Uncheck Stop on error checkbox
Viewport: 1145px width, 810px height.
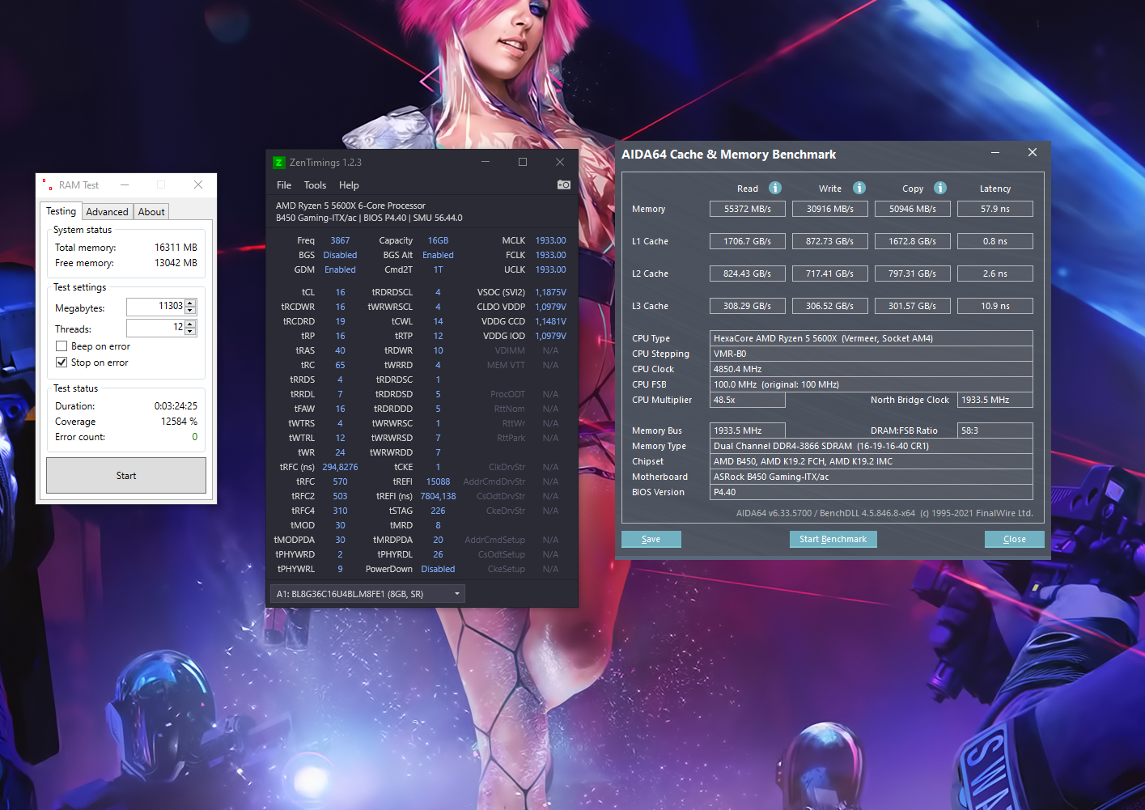[x=61, y=363]
